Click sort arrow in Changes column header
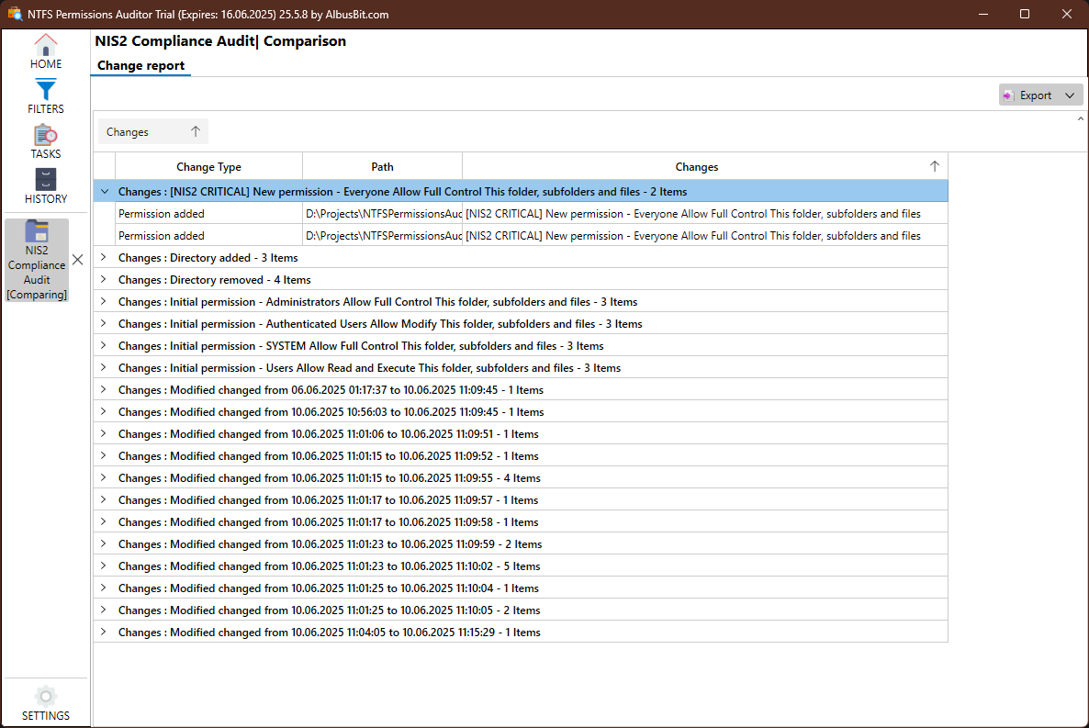 coord(934,166)
